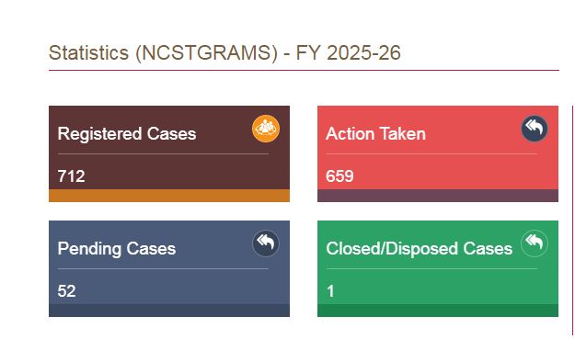Image resolution: width=575 pixels, height=362 pixels.
Task: Open the Pending Cases card title
Action: tap(117, 249)
